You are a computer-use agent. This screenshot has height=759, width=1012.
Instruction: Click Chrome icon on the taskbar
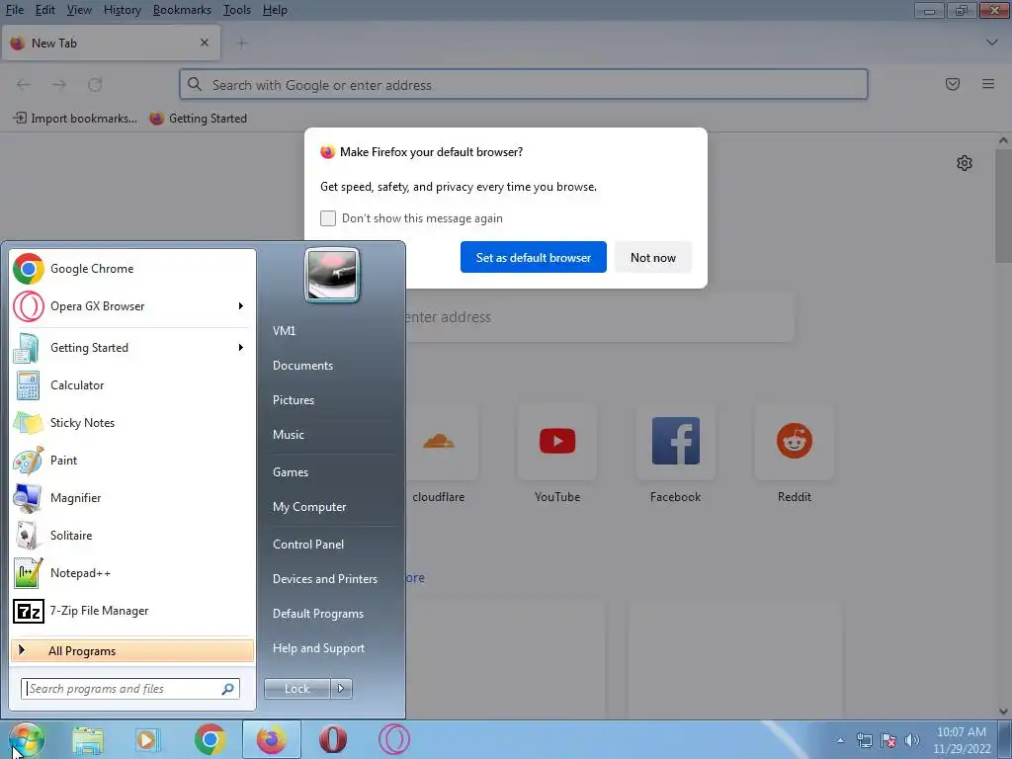[x=210, y=739]
